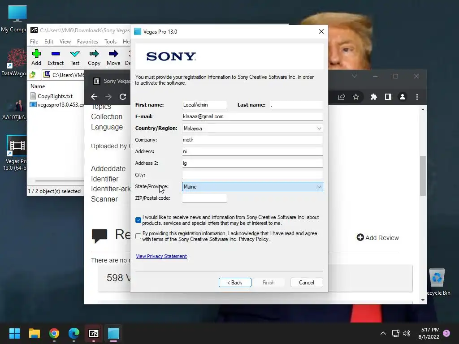Screen dimensions: 459x344
Task: Click the Back button in installer
Action: 235,283
